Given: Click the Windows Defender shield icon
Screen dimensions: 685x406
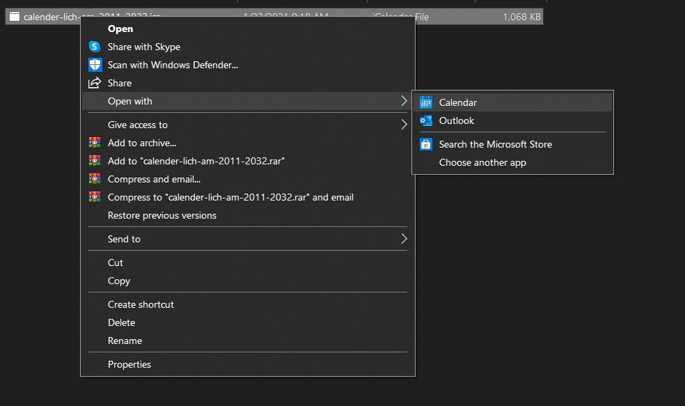Looking at the screenshot, I should [95, 65].
